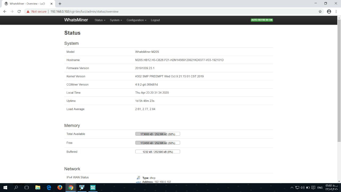Open the taskbar clock and date
The height and width of the screenshot is (192, 341).
pyautogui.click(x=332, y=187)
